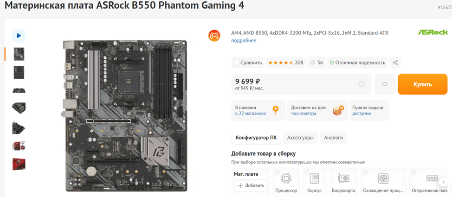Open the 208 star rating reviews
Viewport: 452px width, 197px height.
click(x=286, y=63)
